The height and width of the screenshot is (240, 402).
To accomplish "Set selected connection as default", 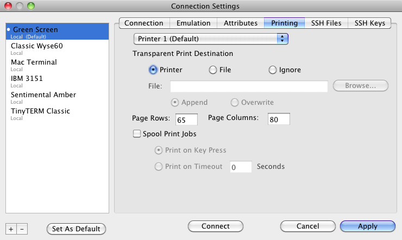I will pyautogui.click(x=76, y=229).
